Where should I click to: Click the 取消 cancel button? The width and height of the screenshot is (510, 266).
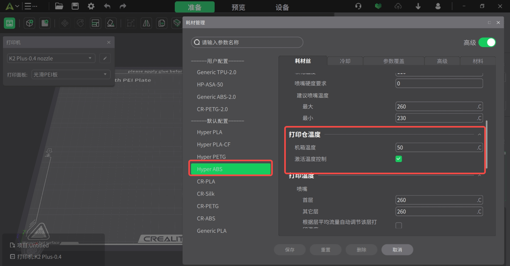pyautogui.click(x=397, y=250)
